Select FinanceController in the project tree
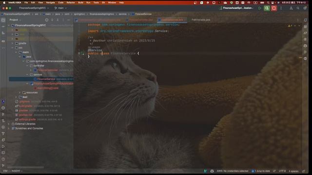The image size is (312, 175). point(48,70)
